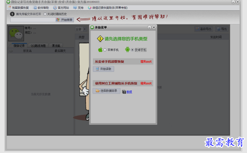The height and width of the screenshot is (153, 247).
Task: Visit 官方网站 from the toolbar
Action: (x=61, y=8)
